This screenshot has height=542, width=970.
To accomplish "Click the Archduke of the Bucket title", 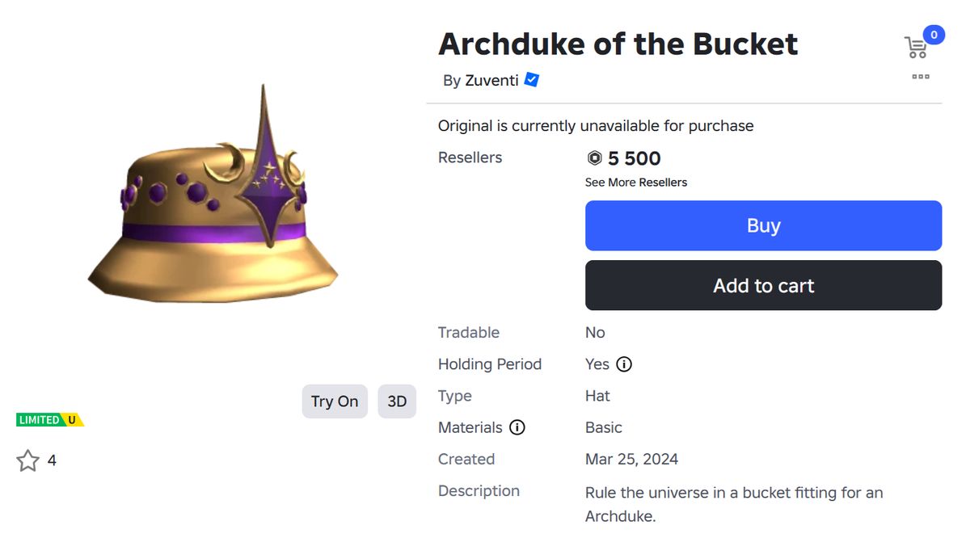I will [618, 44].
